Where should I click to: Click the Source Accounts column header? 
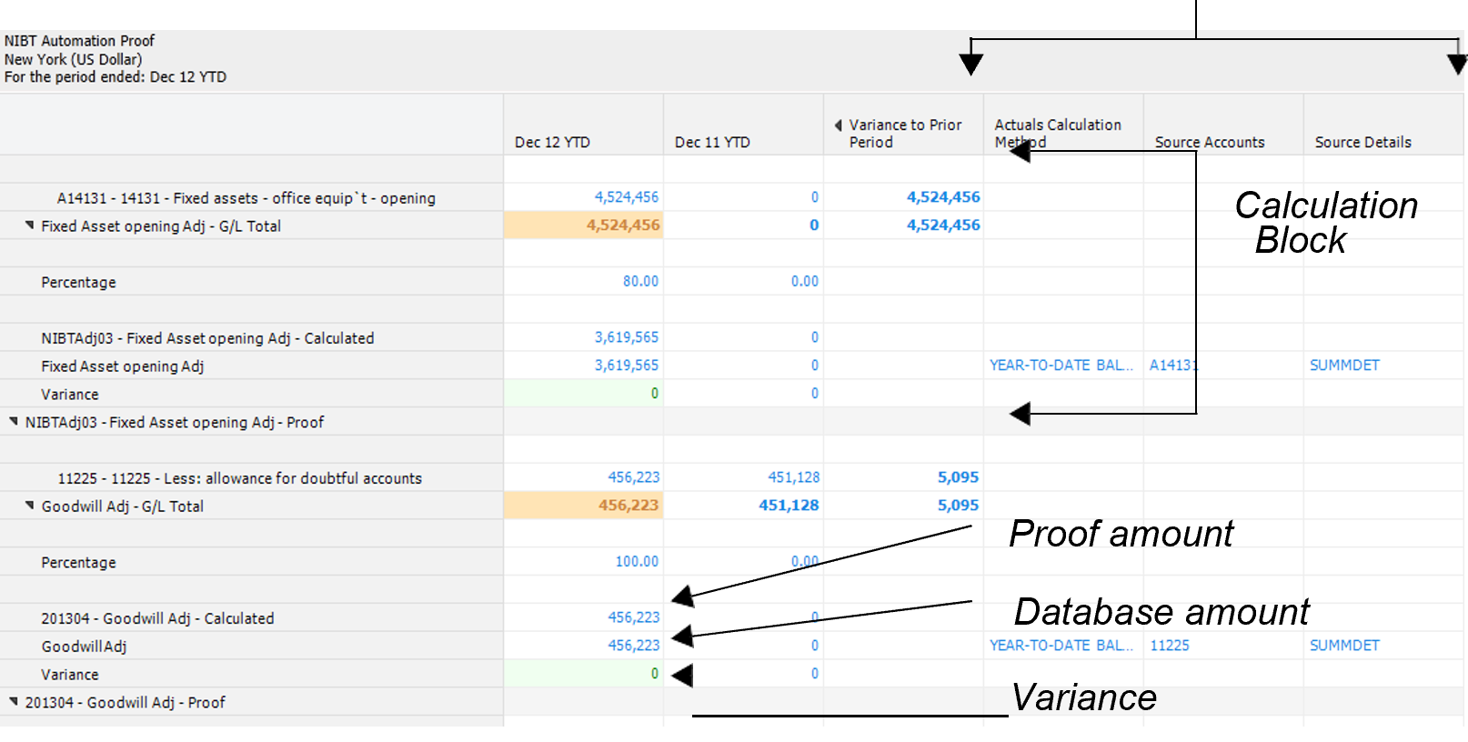pos(1209,142)
